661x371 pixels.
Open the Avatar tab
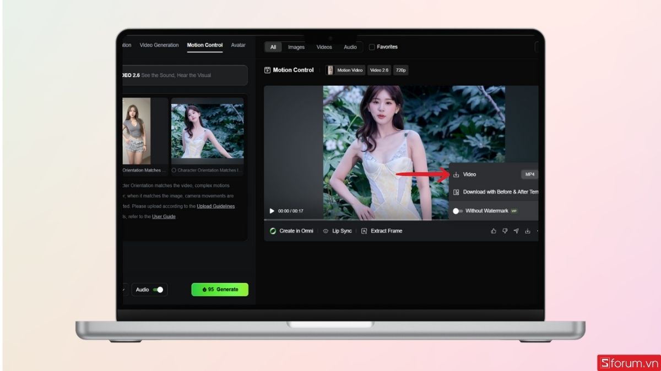pos(238,45)
